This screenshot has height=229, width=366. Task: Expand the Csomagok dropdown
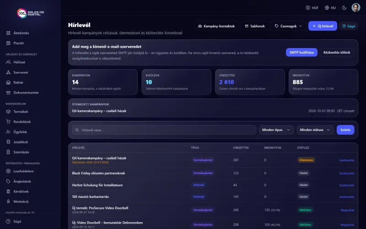tap(288, 26)
